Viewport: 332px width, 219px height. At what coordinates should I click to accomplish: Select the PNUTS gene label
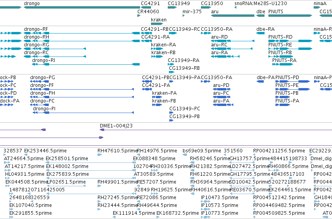click(276, 12)
